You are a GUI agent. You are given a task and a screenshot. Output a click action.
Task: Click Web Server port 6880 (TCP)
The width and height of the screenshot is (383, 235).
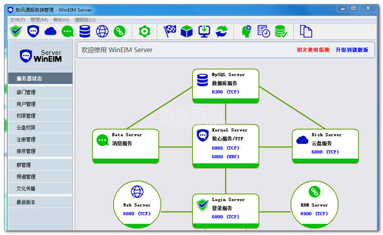coord(137,214)
